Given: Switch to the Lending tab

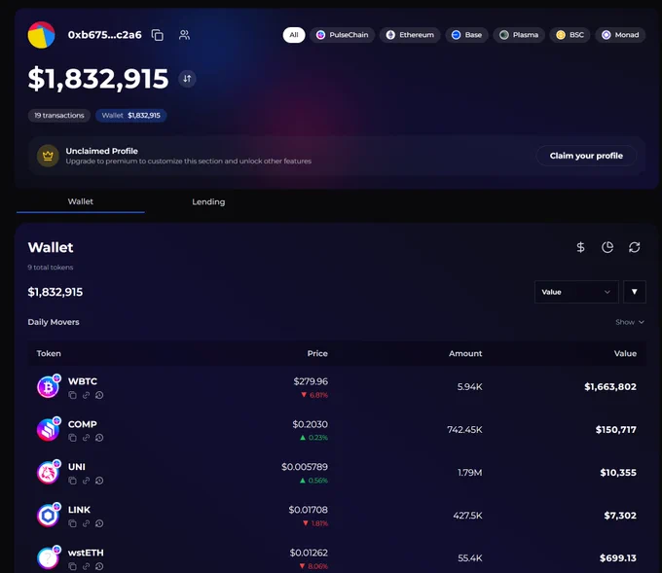Looking at the screenshot, I should pyautogui.click(x=208, y=201).
